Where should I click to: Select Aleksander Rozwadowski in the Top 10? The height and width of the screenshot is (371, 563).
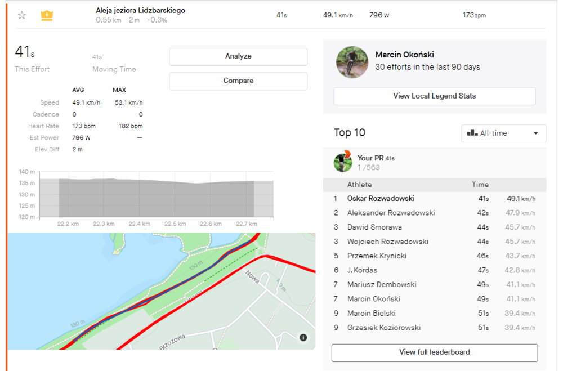[391, 213]
